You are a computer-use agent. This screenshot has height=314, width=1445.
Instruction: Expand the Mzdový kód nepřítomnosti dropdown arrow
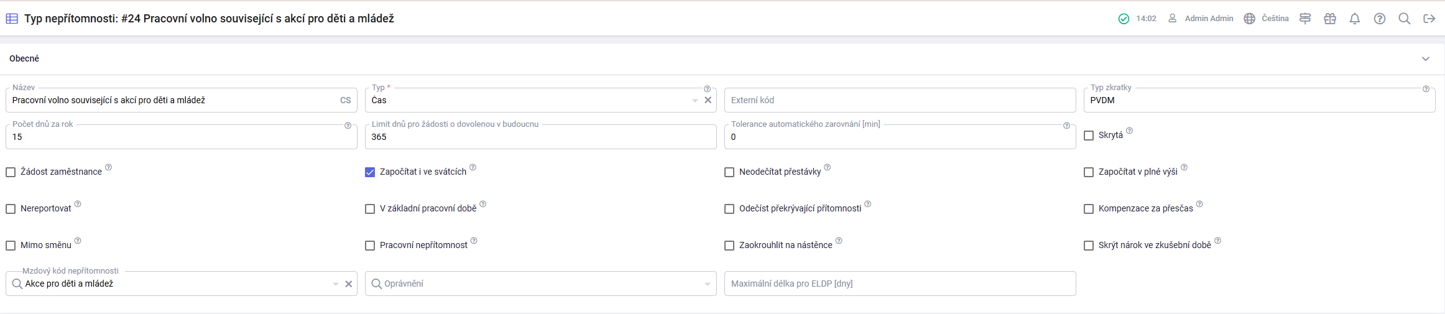point(336,284)
